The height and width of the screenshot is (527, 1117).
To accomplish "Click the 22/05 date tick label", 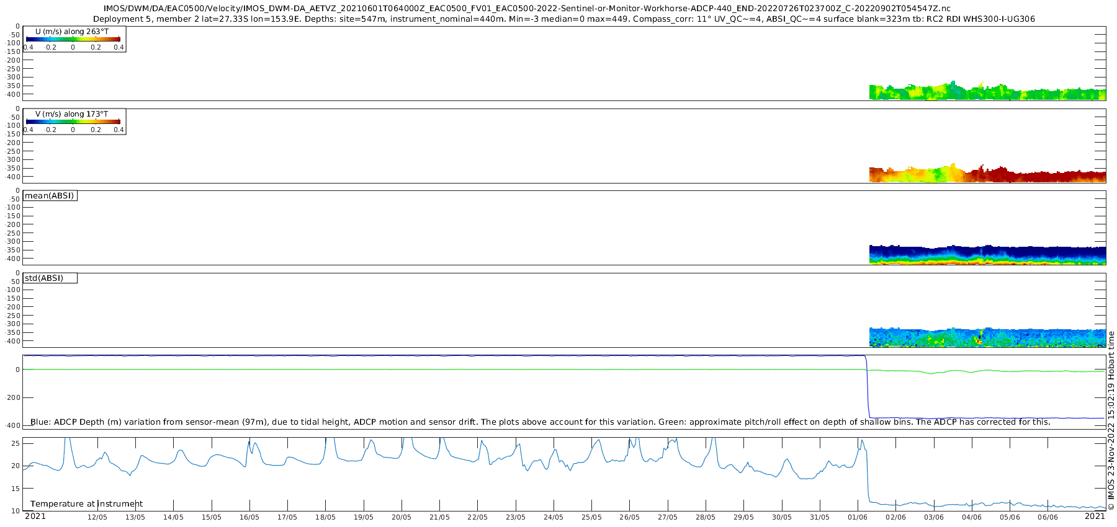I will [477, 517].
